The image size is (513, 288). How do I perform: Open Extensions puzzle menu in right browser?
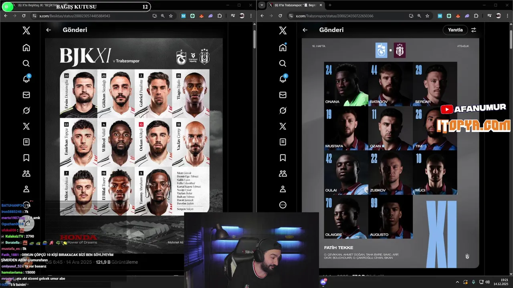[x=476, y=16]
